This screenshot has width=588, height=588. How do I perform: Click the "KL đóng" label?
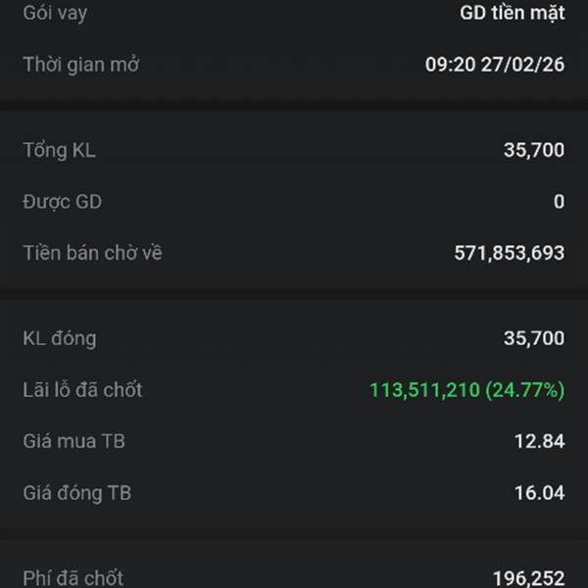59,338
